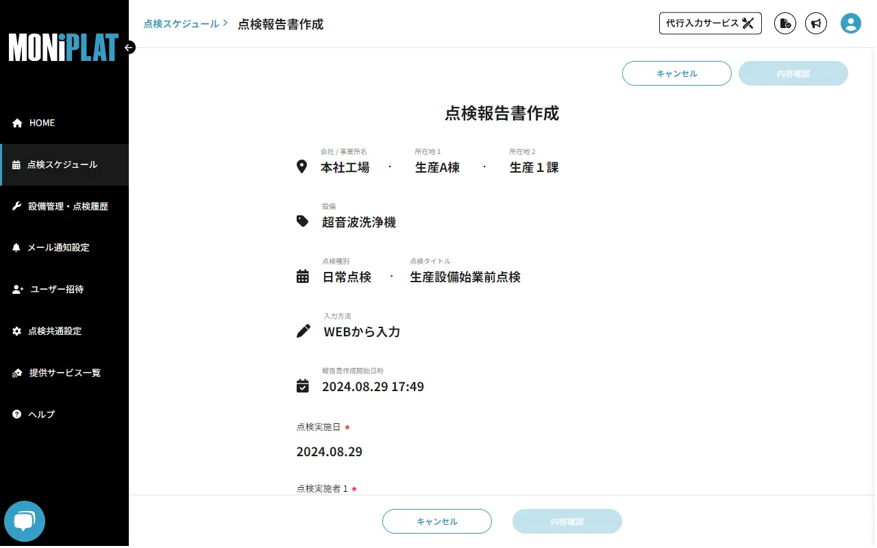Click the 点検実施者1 input area
The height and width of the screenshot is (548, 877).
[x=411, y=488]
